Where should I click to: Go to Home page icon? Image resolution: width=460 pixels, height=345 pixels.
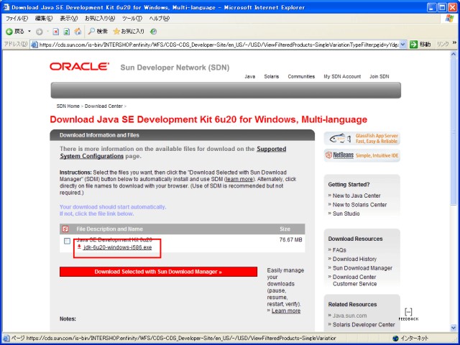pyautogui.click(x=78, y=32)
